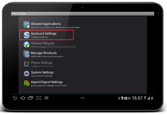Tap the 15:57 clock in status bar
167x115 pixels.
point(137,98)
